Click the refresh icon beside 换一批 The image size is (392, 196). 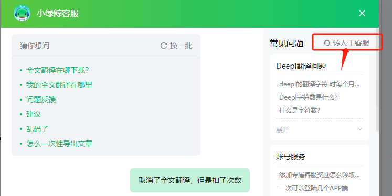pyautogui.click(x=164, y=46)
